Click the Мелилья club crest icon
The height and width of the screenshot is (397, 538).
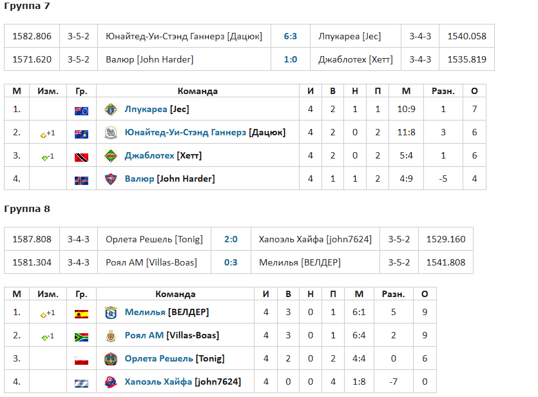pyautogui.click(x=110, y=312)
